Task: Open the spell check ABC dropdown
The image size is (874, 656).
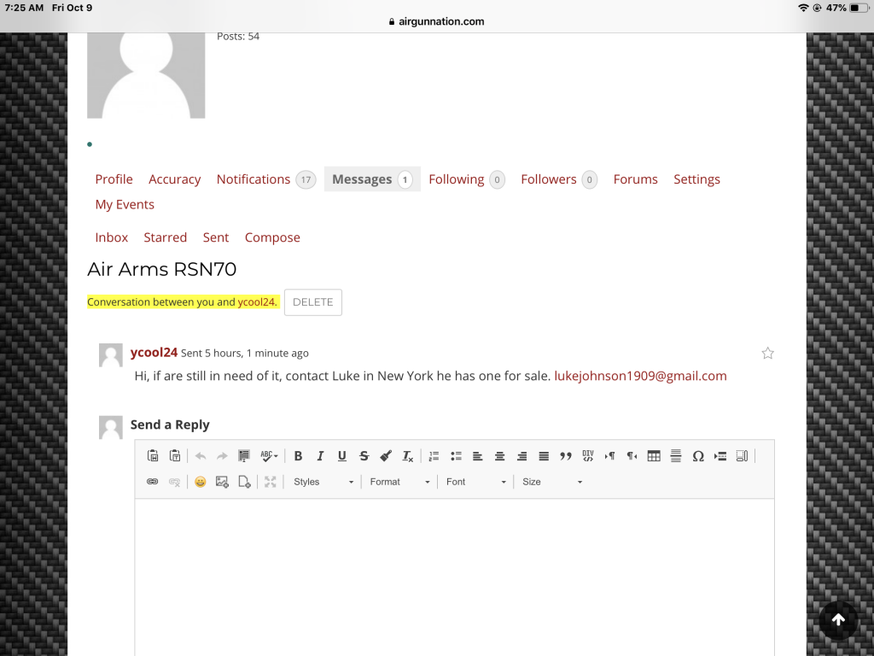Action: 269,456
